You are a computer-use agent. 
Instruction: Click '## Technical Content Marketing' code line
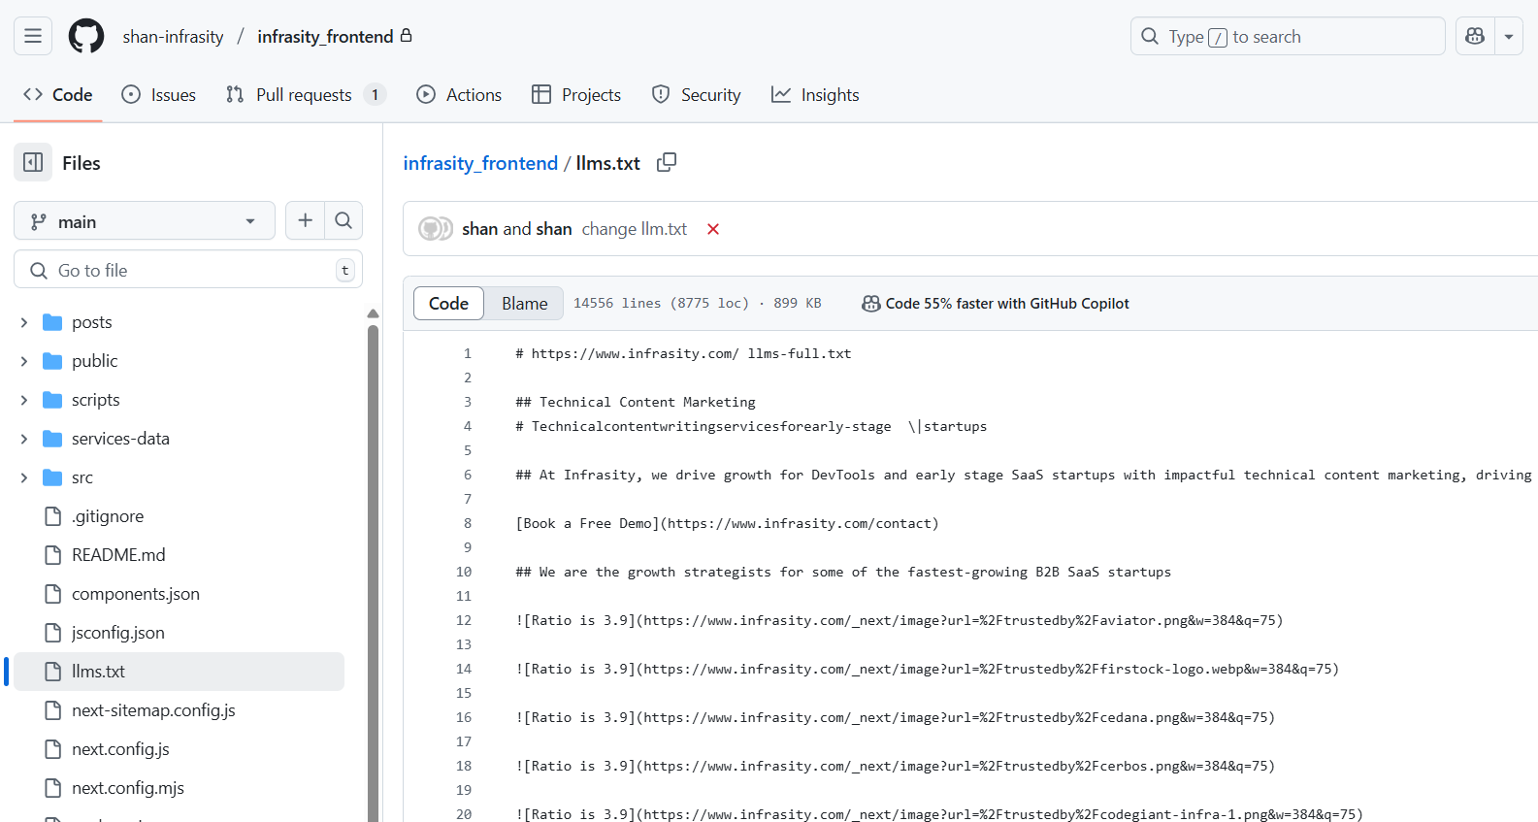tap(636, 402)
